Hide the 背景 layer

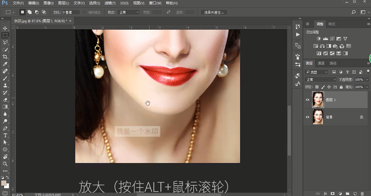click(x=307, y=117)
